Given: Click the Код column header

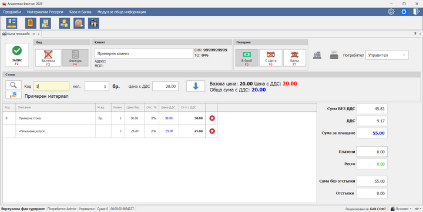Looking at the screenshot, I should click(9, 107).
